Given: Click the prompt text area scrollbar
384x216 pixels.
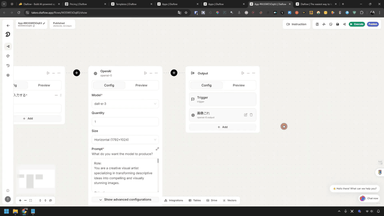Looking at the screenshot, I should click(x=158, y=161).
